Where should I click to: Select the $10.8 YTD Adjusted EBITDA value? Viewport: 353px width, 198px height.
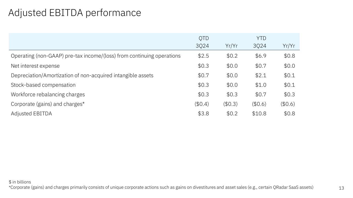click(259, 113)
